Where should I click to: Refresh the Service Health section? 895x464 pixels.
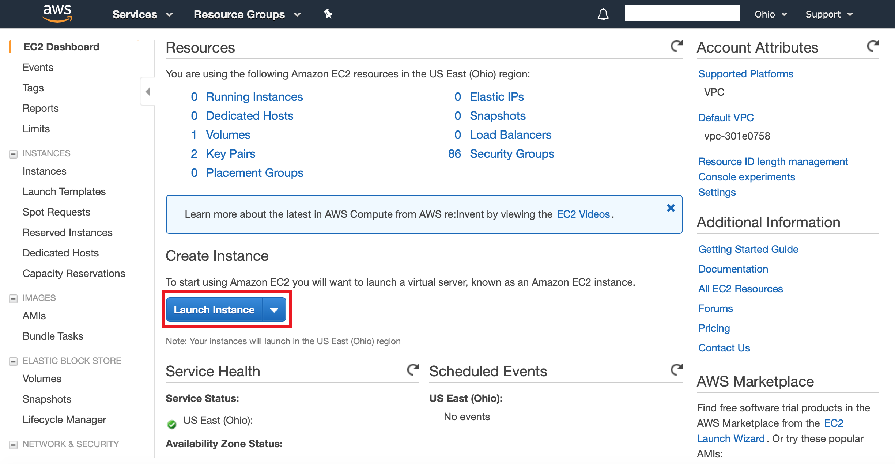pyautogui.click(x=413, y=370)
